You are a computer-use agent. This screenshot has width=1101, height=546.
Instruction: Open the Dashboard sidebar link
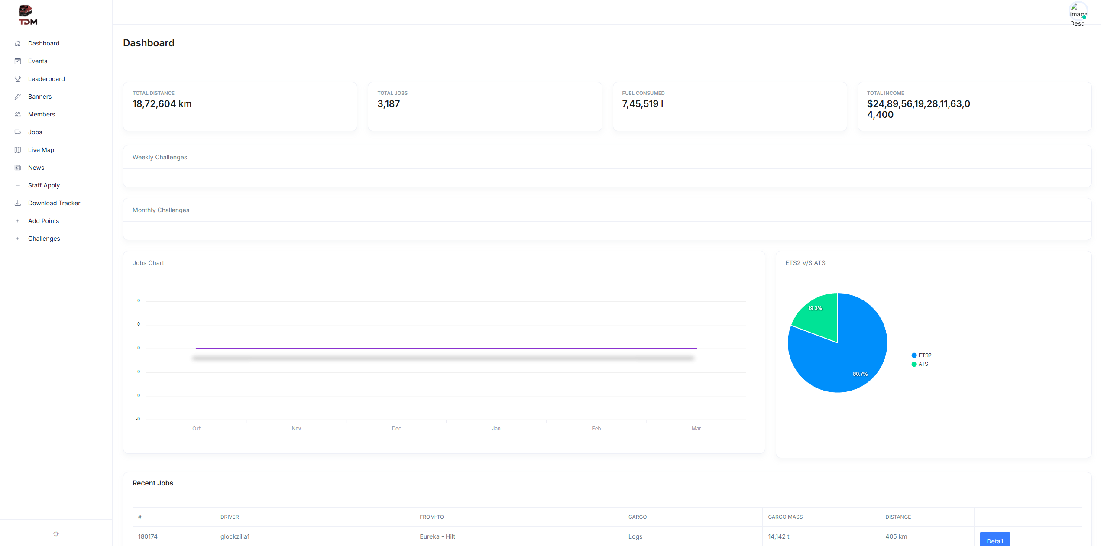pyautogui.click(x=44, y=43)
